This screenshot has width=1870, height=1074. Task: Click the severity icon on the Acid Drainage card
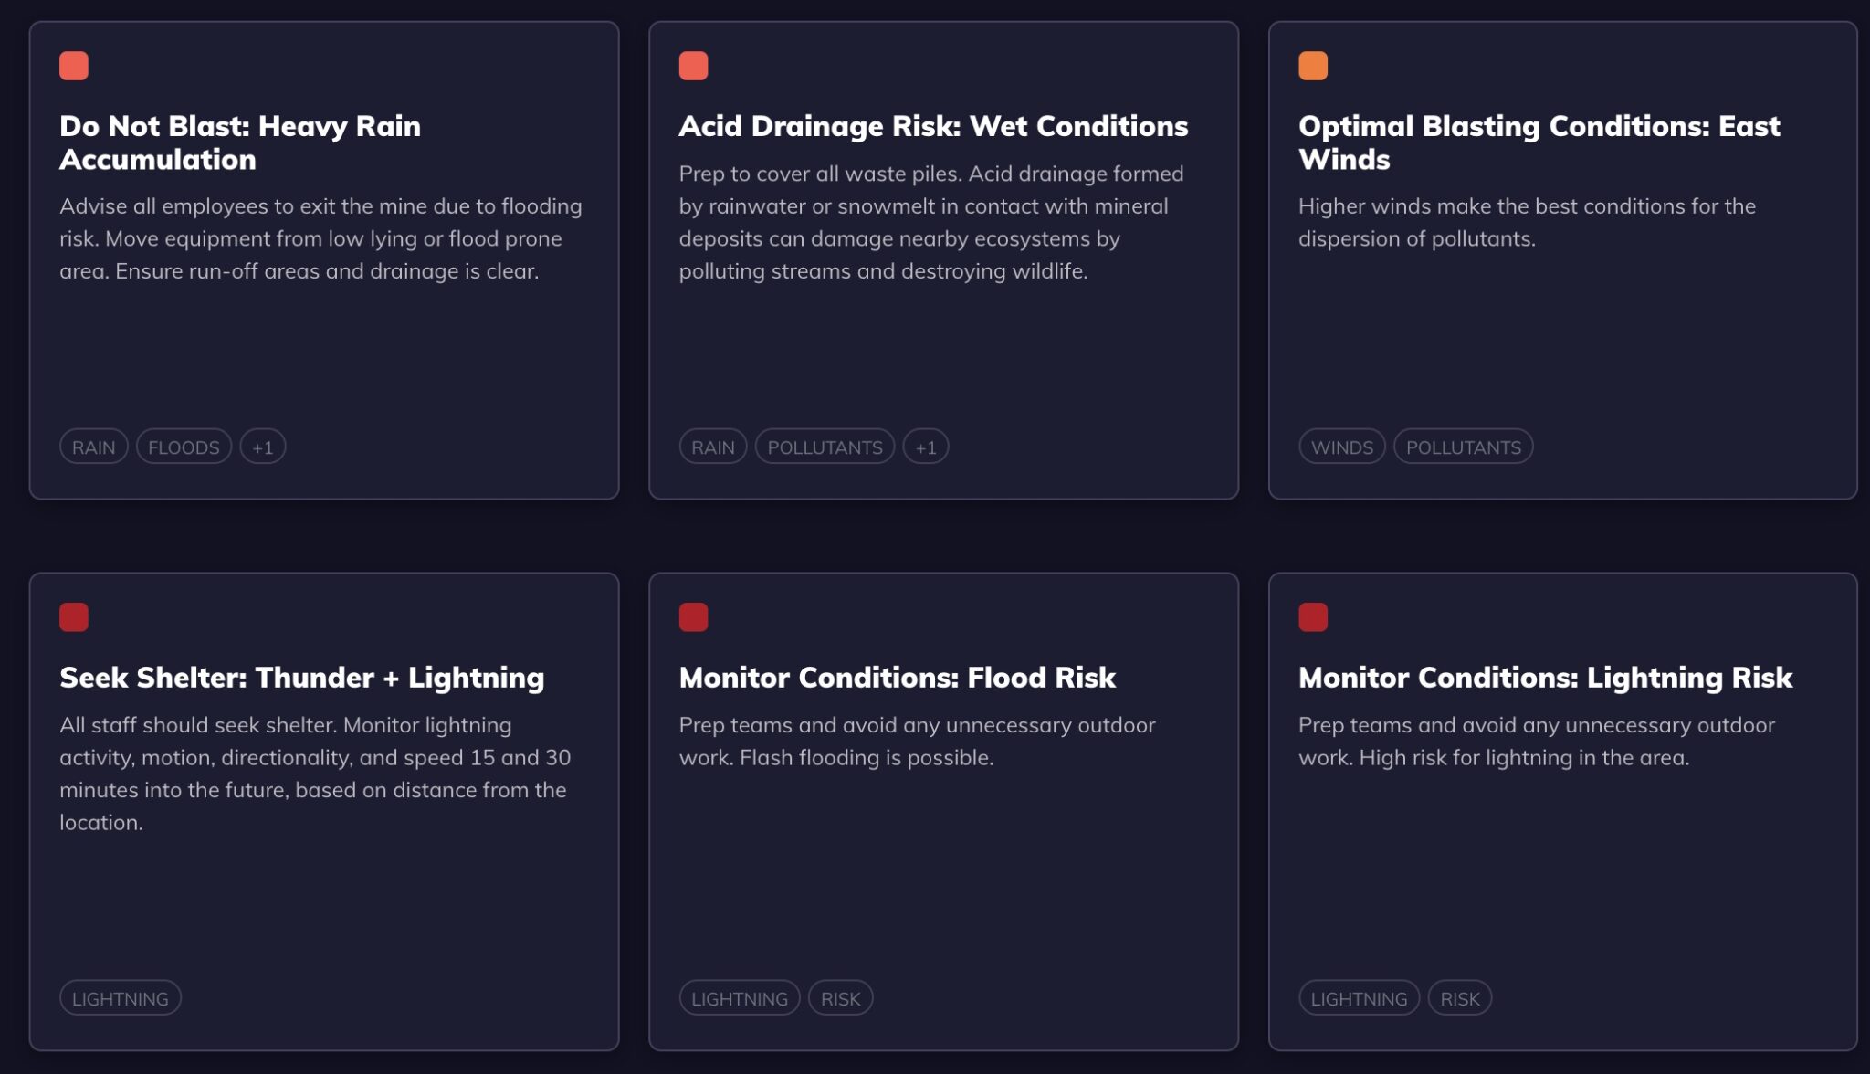pos(693,64)
